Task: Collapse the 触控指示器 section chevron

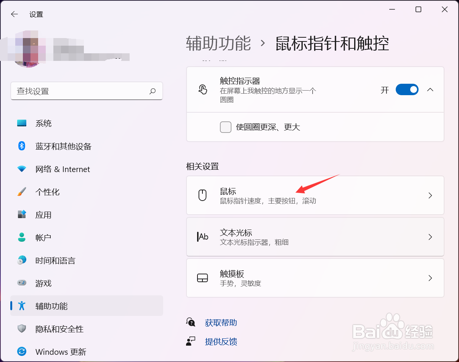Action: pyautogui.click(x=430, y=89)
